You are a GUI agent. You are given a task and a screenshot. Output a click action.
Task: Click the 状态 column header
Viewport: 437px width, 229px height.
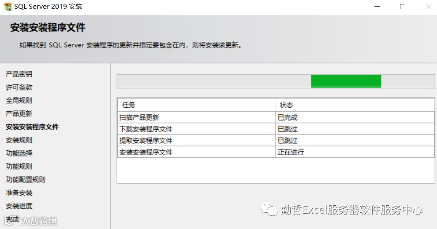pos(355,105)
